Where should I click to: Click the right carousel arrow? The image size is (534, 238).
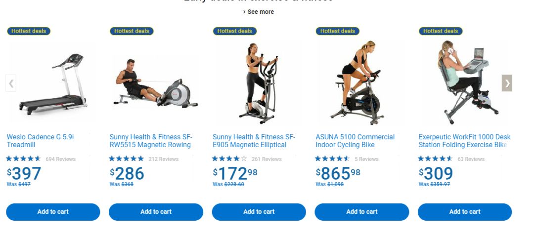pyautogui.click(x=507, y=83)
